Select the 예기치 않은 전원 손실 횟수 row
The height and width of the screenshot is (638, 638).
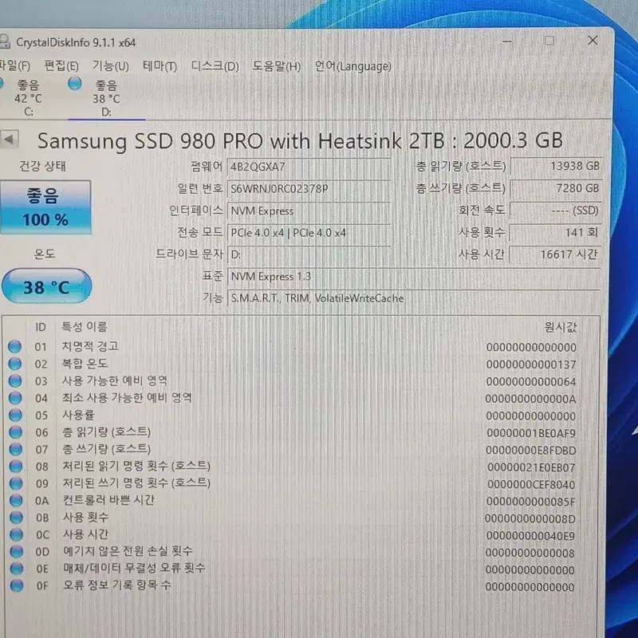[301, 551]
